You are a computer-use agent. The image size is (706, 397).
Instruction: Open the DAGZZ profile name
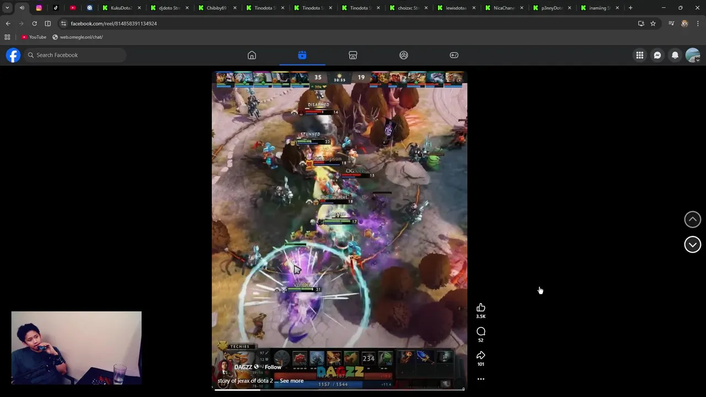coord(243,367)
